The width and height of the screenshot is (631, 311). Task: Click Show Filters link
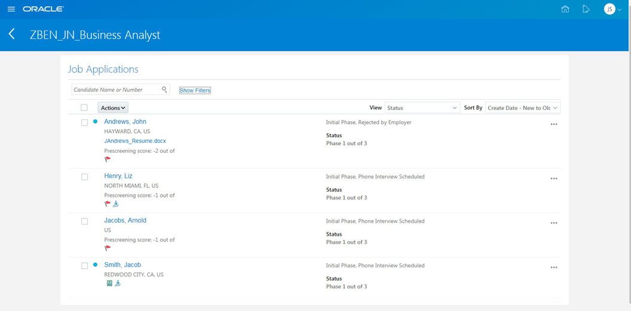(195, 90)
